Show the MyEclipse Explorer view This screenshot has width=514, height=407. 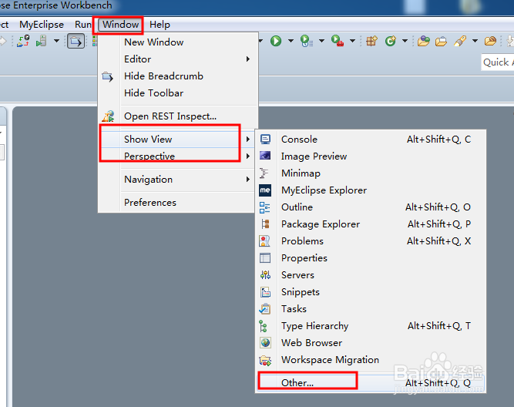point(371,190)
